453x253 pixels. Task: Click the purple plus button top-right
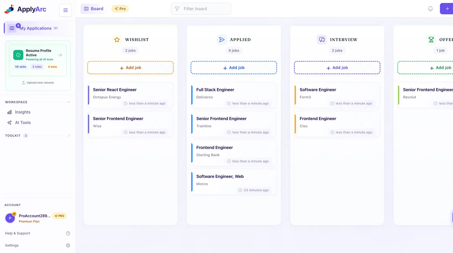pos(447,9)
